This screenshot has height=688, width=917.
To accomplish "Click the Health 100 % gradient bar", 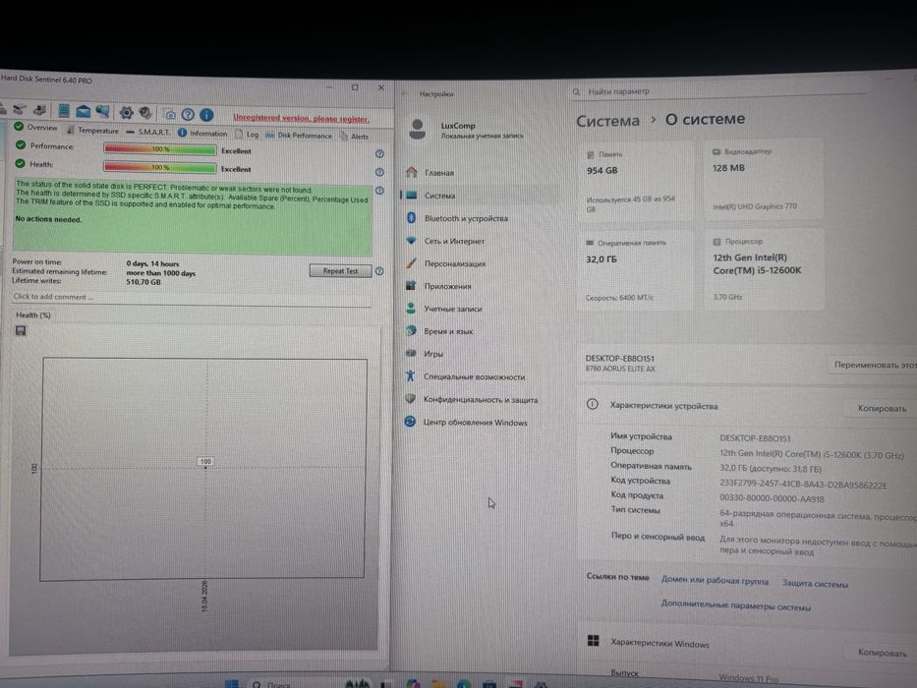I will [x=159, y=167].
